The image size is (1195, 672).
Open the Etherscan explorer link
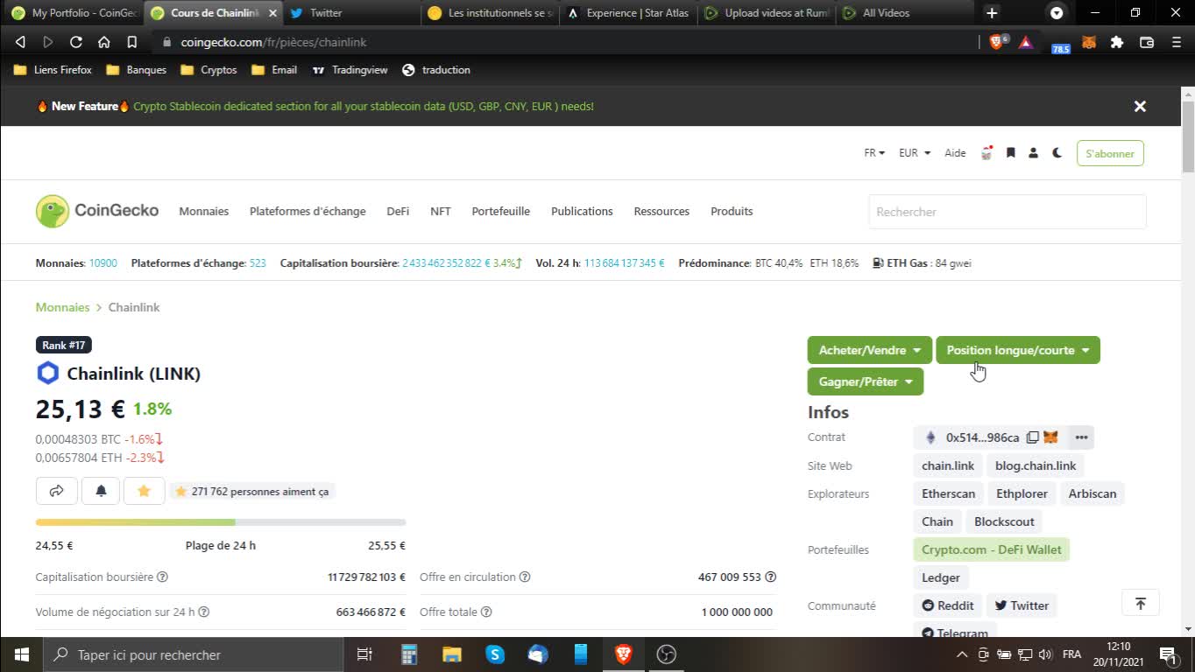coord(949,493)
